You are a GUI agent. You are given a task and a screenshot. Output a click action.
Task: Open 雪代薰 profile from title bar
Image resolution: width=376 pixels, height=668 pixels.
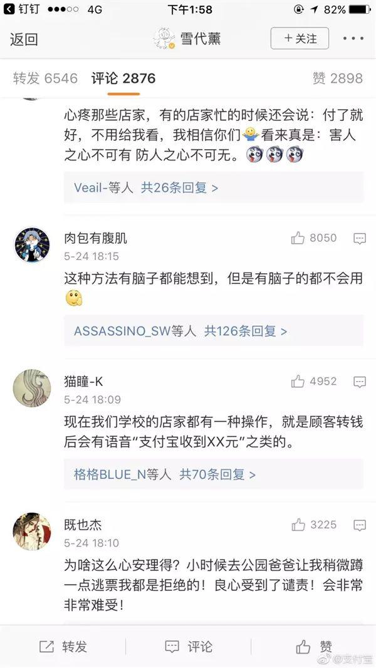[187, 38]
